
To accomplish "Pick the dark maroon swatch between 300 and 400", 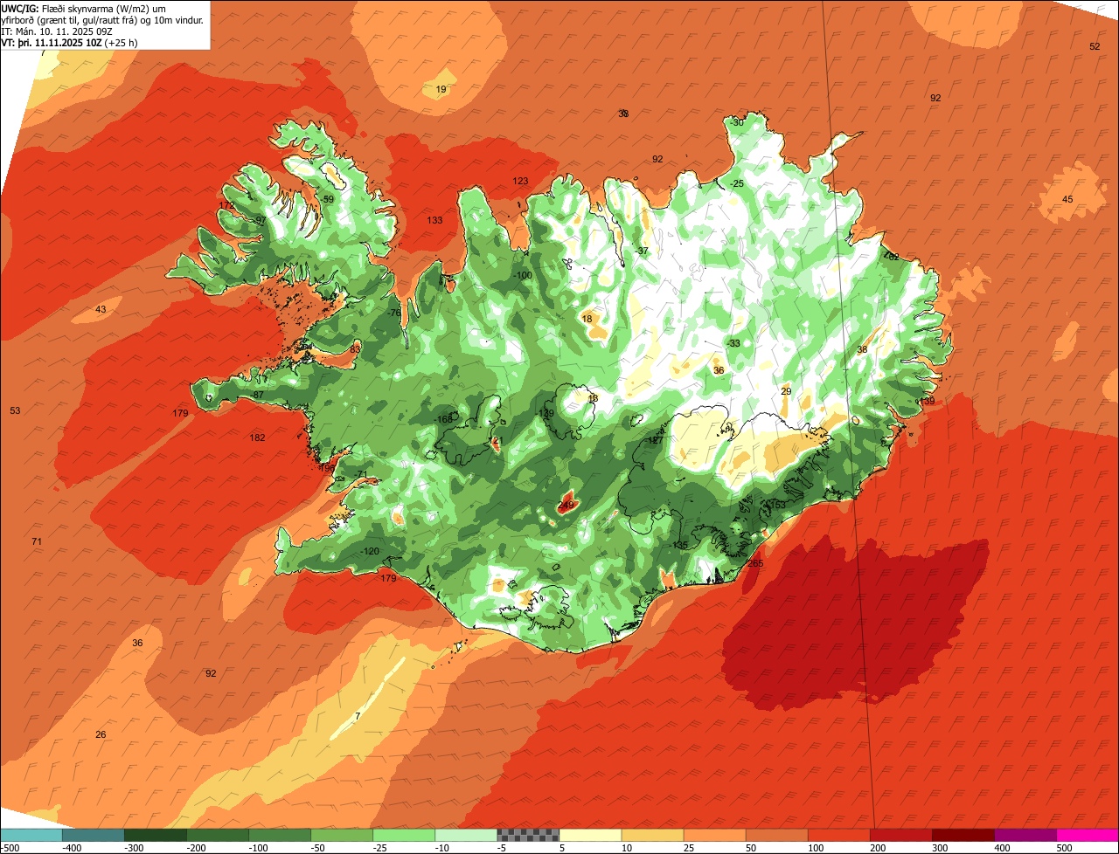I will (963, 835).
